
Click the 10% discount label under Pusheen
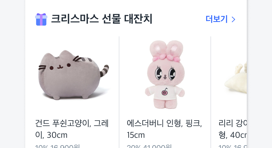[x=42, y=146]
